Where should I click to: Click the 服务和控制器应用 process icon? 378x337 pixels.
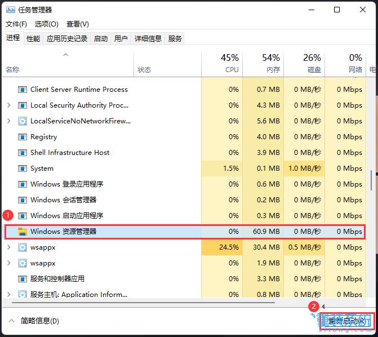(x=23, y=279)
